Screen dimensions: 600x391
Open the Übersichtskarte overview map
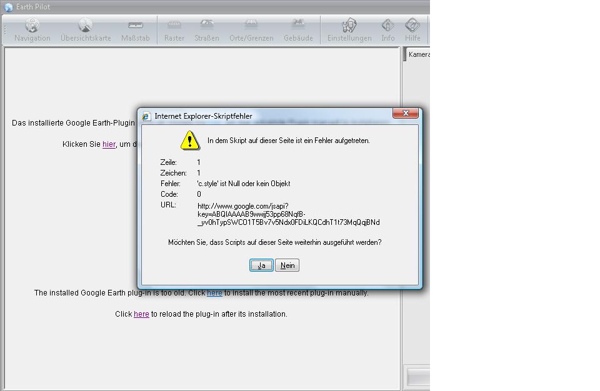coord(86,30)
